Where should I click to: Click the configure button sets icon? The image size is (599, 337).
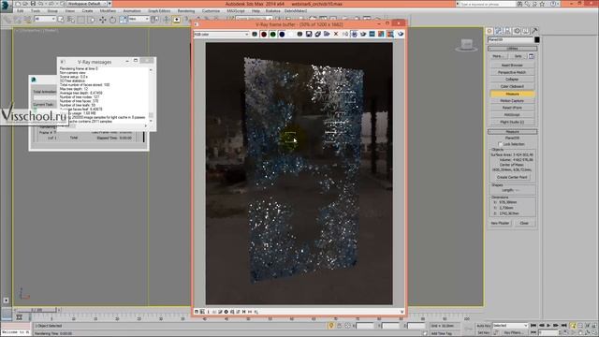click(531, 56)
